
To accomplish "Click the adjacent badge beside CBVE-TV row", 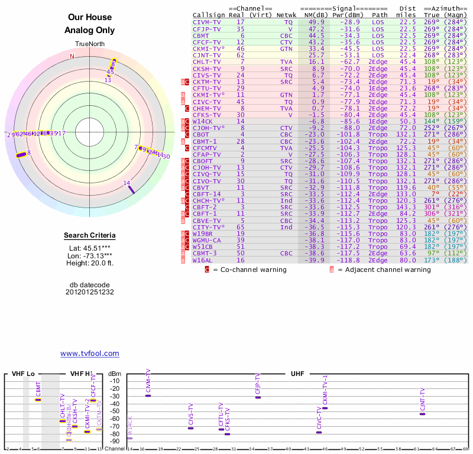I will 183,221.
